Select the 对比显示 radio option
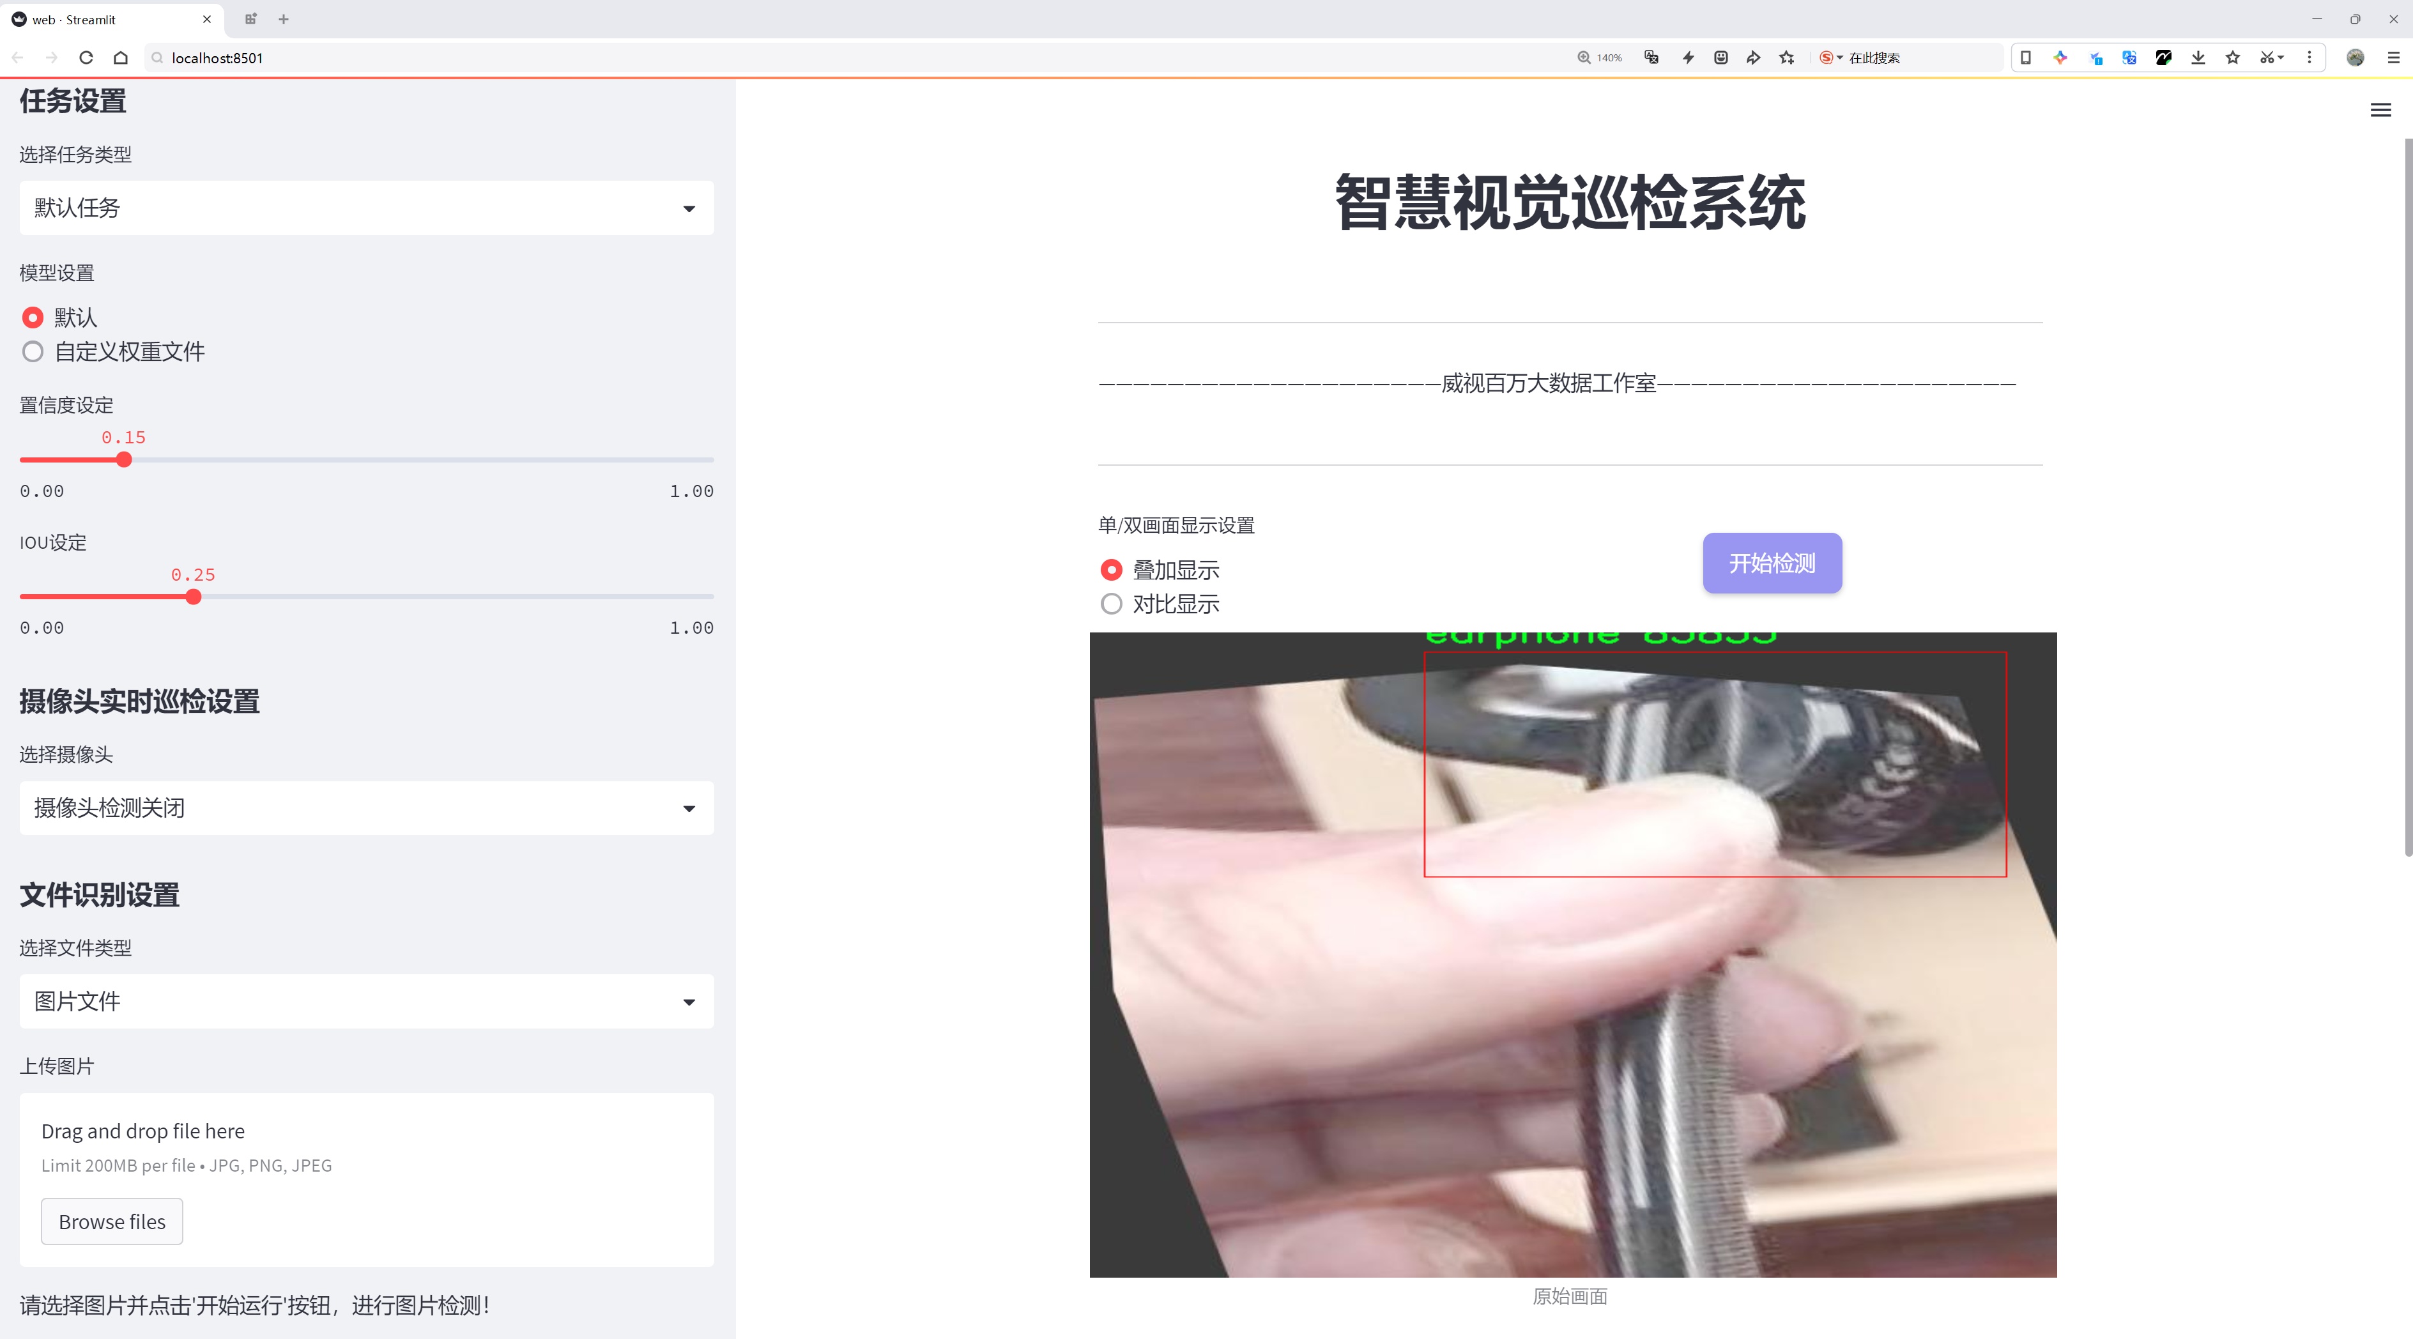Screen dimensions: 2413x1339 (x=1111, y=604)
